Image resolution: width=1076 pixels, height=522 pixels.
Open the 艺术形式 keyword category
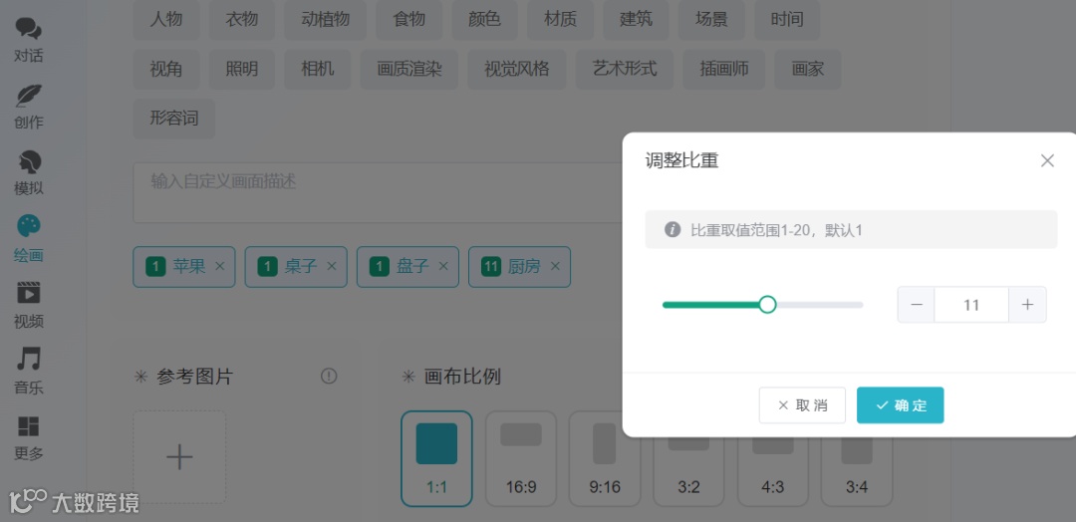click(625, 69)
